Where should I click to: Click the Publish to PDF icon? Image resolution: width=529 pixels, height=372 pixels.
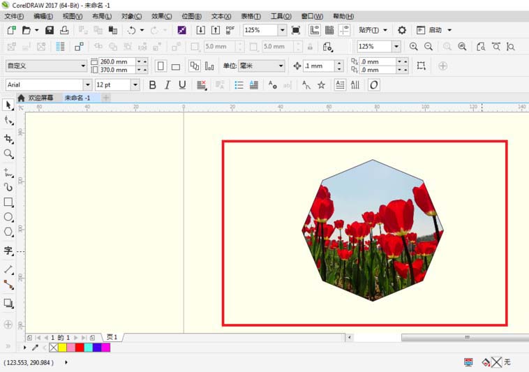[x=230, y=30]
